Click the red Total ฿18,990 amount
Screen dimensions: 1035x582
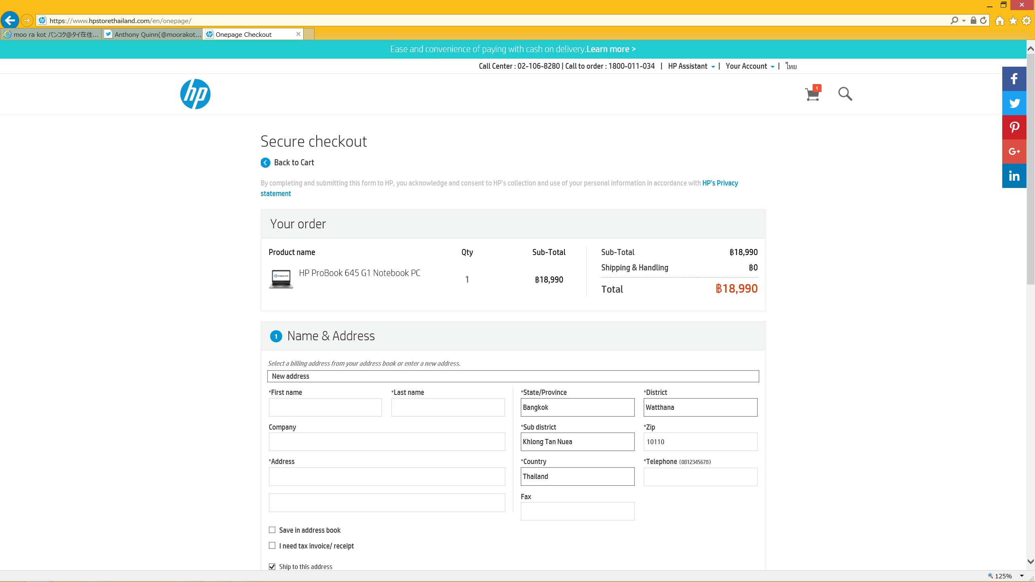[x=737, y=289]
